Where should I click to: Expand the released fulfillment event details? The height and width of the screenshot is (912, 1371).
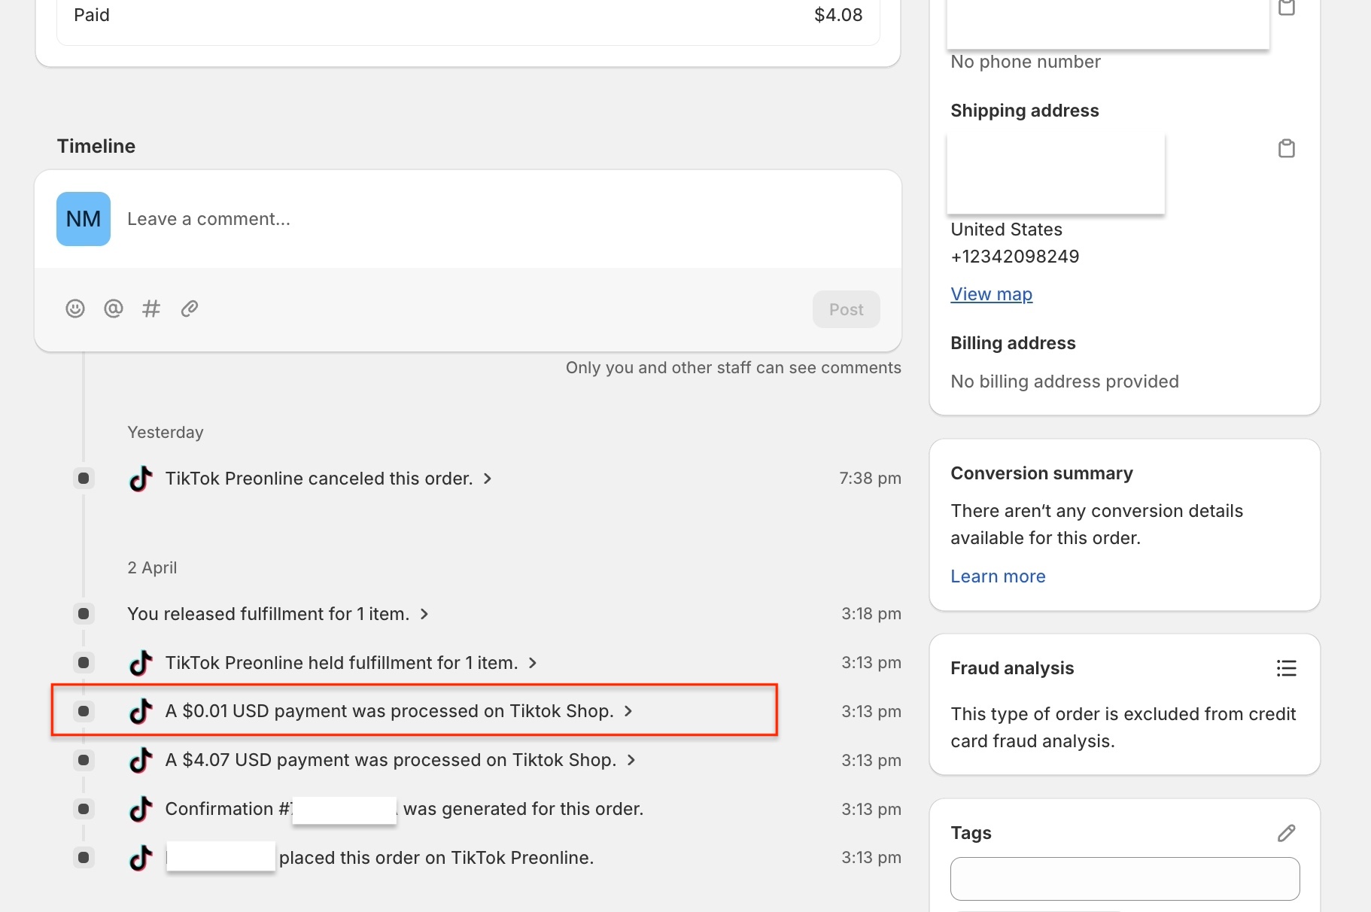tap(424, 614)
